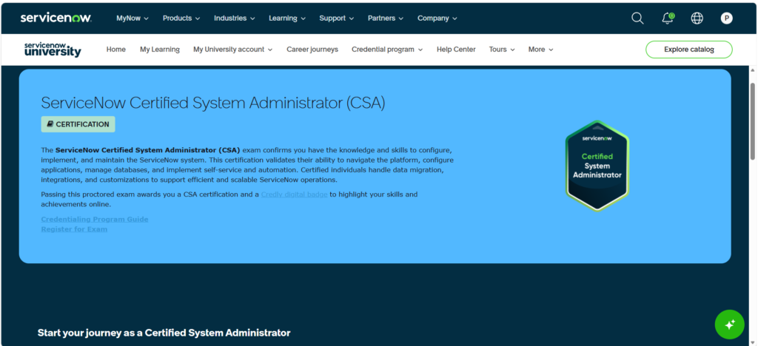Go to the Home tab
Viewport: 758px width, 346px height.
click(116, 50)
